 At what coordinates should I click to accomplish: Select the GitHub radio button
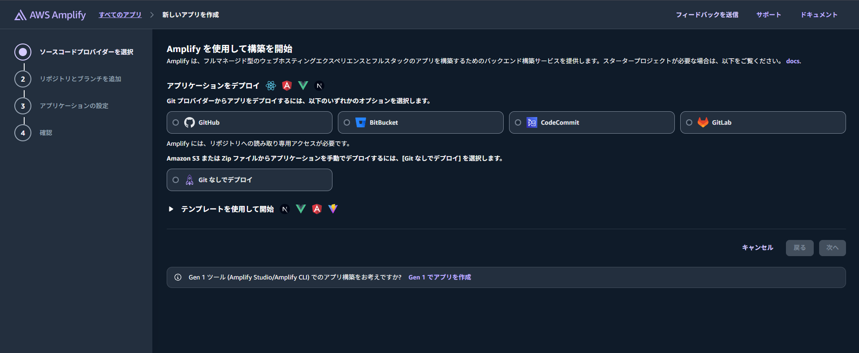pos(176,122)
